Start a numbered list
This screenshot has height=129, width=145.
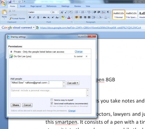pyautogui.click(x=83, y=12)
